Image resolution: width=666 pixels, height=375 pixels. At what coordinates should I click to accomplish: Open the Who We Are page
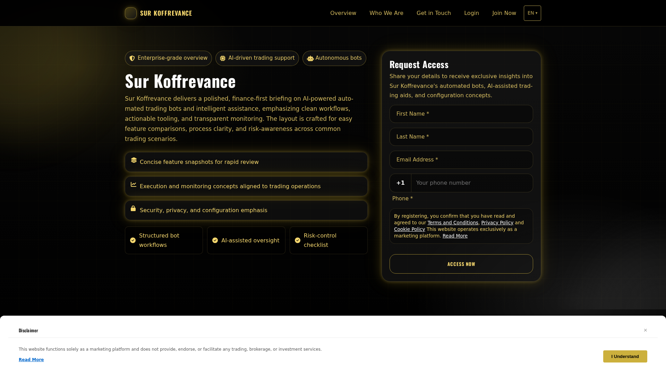pos(386,13)
